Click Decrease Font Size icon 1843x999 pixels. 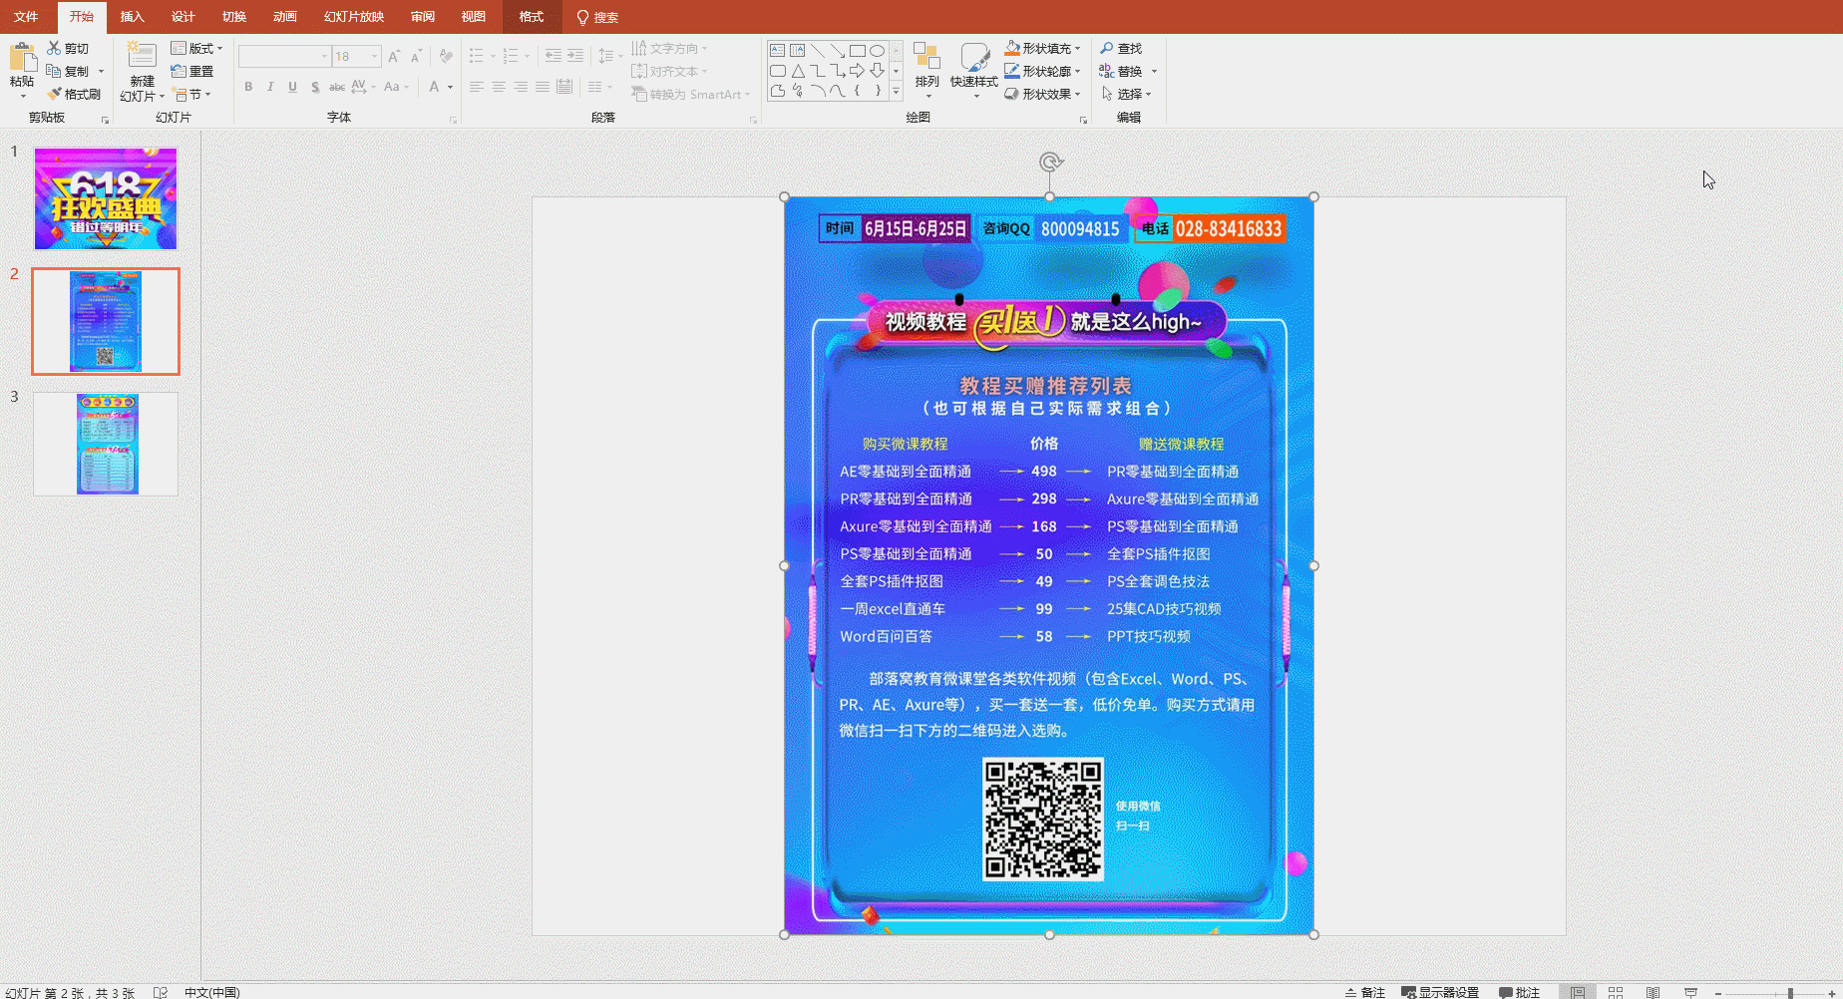pyautogui.click(x=417, y=56)
